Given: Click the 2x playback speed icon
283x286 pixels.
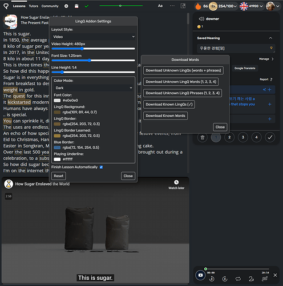Looking at the screenshot, I should pos(251,279).
